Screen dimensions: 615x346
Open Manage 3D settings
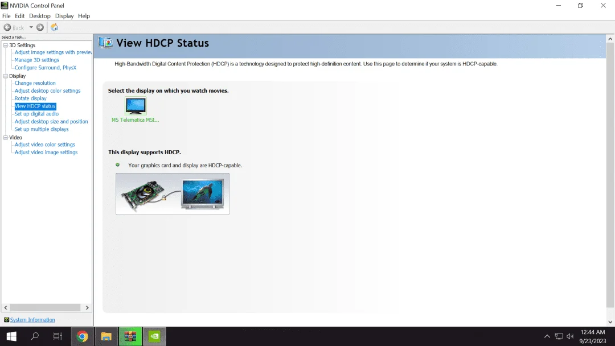pyautogui.click(x=37, y=60)
